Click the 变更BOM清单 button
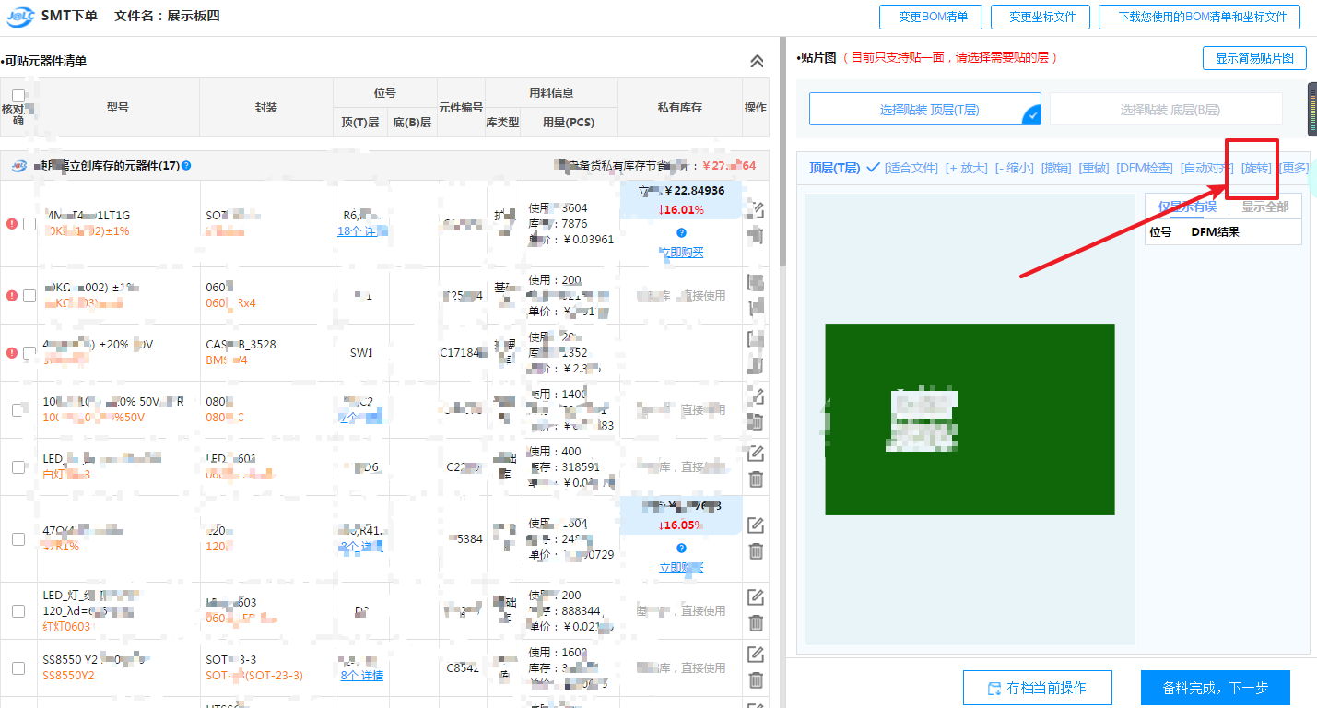1317x708 pixels. (x=933, y=17)
